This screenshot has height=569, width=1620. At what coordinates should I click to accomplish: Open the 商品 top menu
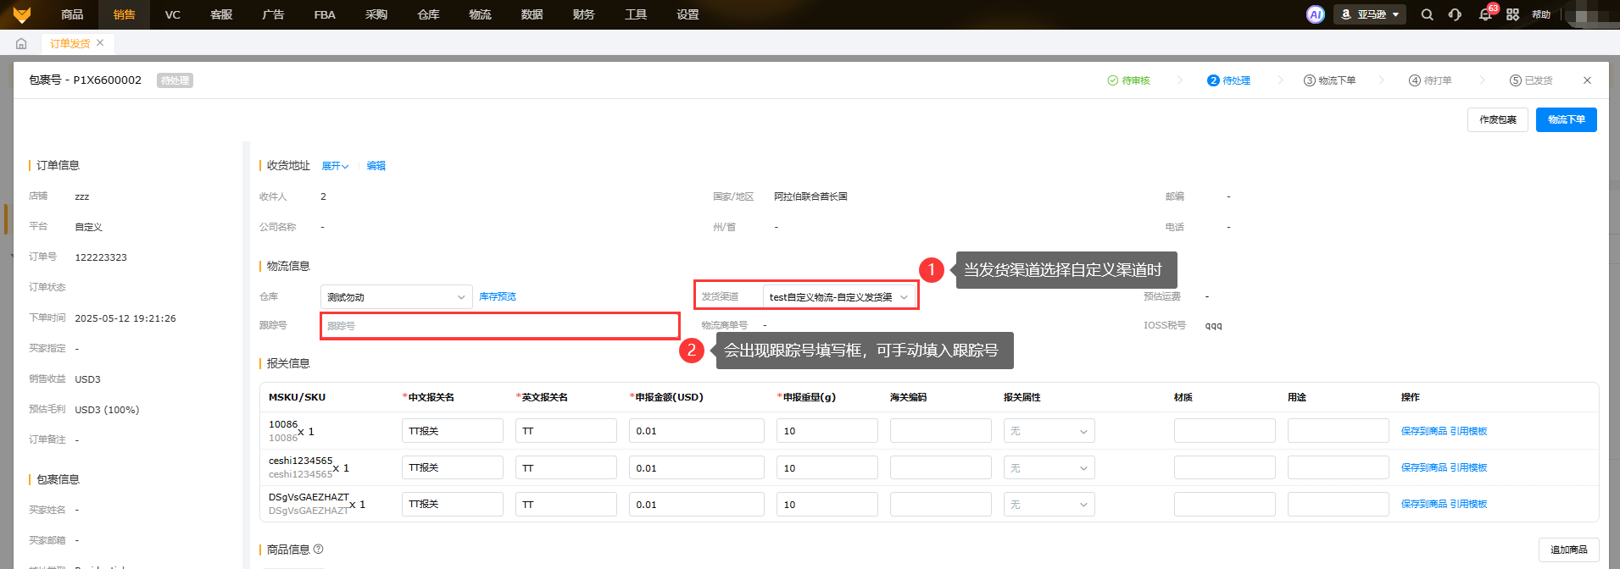(x=72, y=14)
